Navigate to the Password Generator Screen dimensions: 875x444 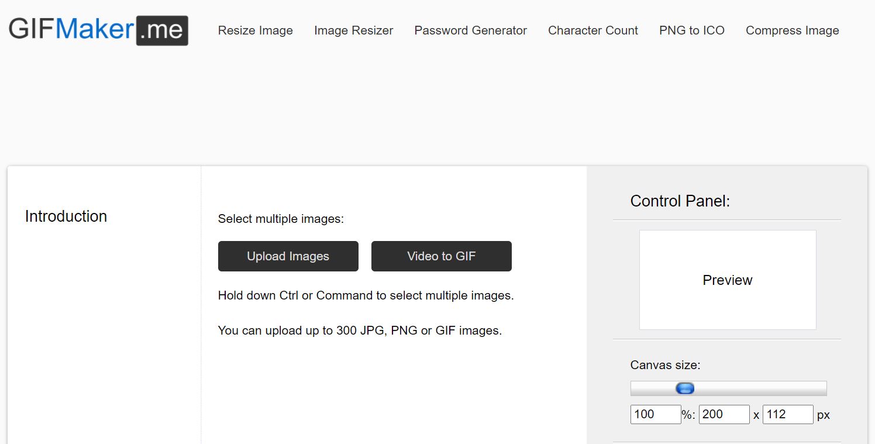click(x=470, y=30)
